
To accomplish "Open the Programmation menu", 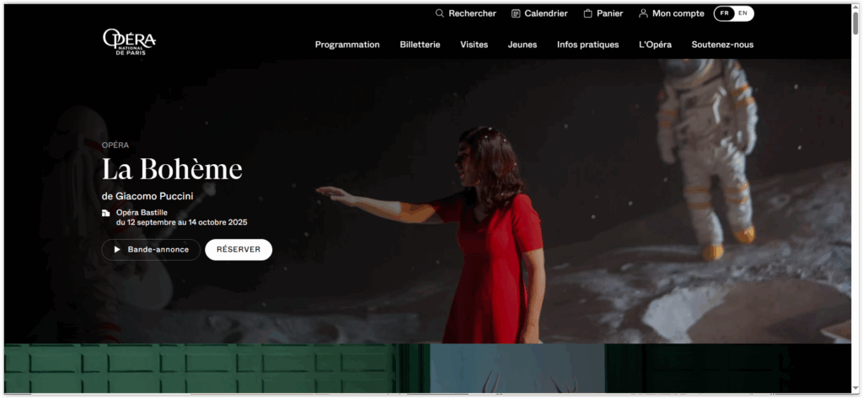I will tap(347, 45).
